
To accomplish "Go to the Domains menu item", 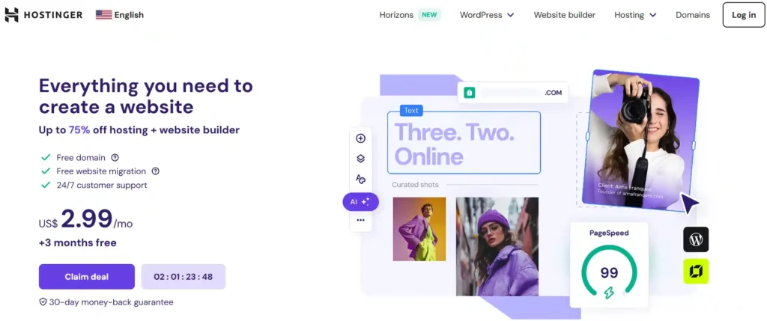I will (x=693, y=15).
